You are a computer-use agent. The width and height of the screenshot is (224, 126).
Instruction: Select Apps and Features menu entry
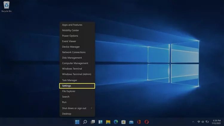pyautogui.click(x=77, y=25)
